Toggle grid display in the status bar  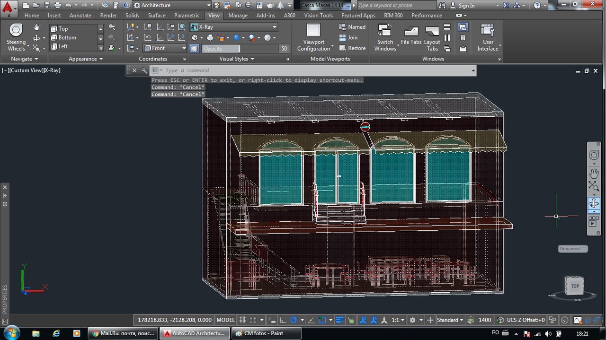coord(242,320)
